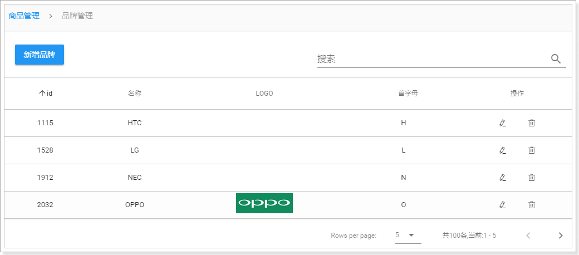Click the 品牌管理 breadcrumb item
This screenshot has width=579, height=255.
pos(77,16)
